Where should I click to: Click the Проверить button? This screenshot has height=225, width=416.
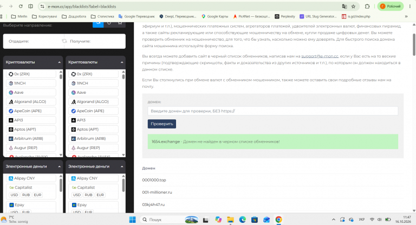point(162,124)
